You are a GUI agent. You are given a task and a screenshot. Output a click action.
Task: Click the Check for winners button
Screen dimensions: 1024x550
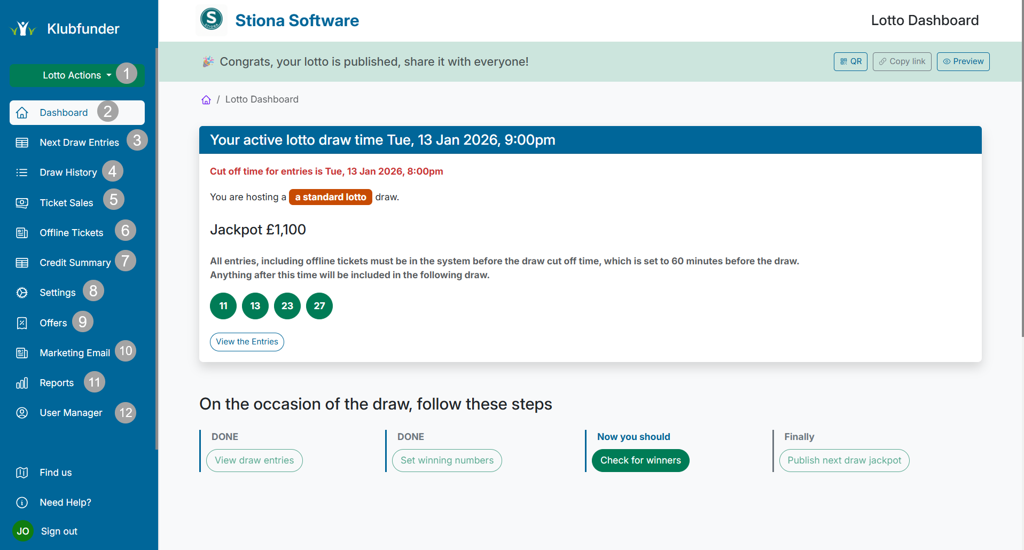pos(640,460)
